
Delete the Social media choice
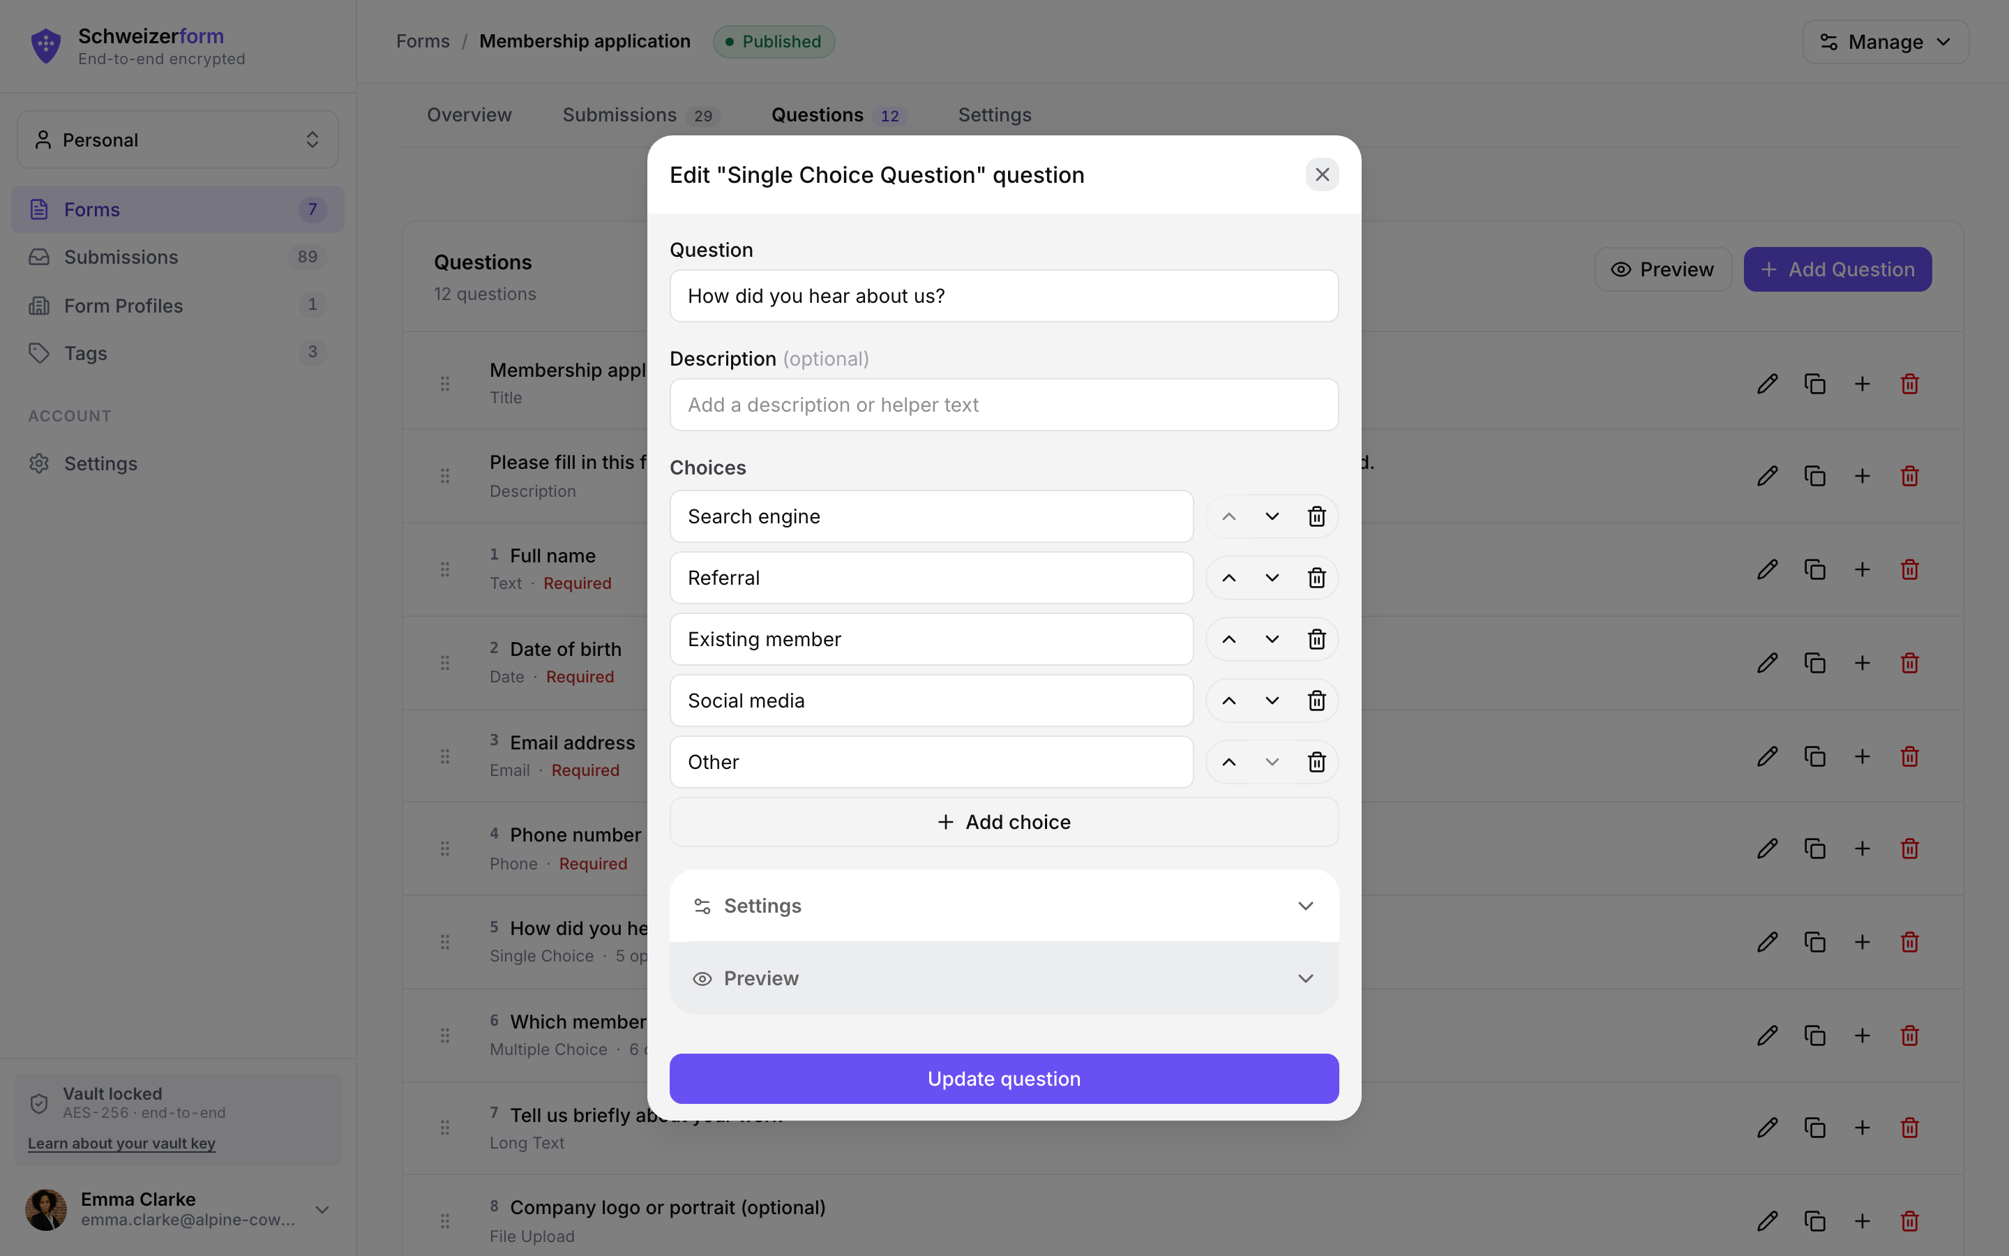1316,701
